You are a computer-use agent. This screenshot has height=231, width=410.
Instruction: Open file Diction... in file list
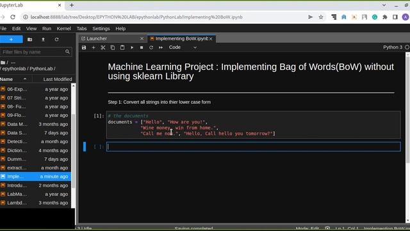click(x=36, y=150)
